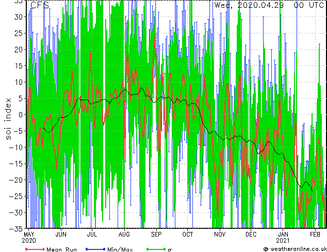Screen dimensions: 327x252
Task: Click the AUG month label
Action: [124, 235]
